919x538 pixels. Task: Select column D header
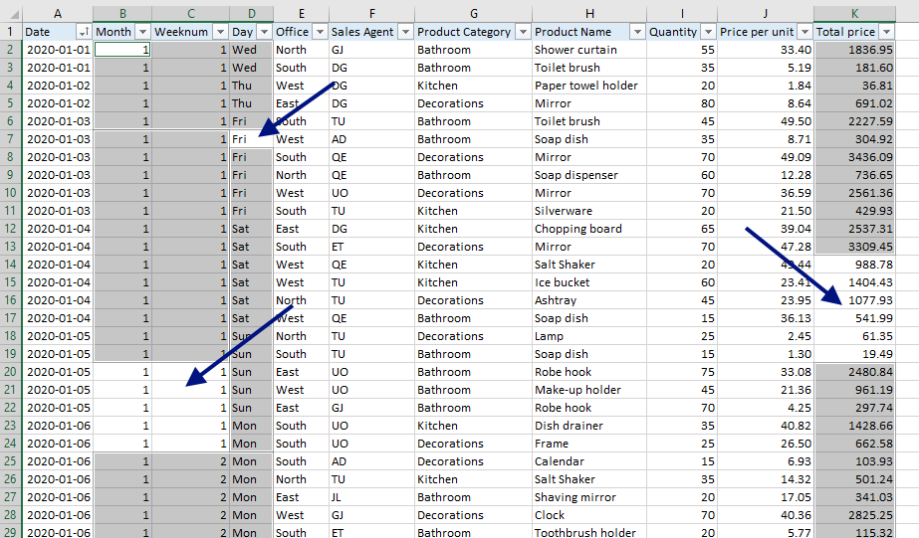click(x=252, y=14)
